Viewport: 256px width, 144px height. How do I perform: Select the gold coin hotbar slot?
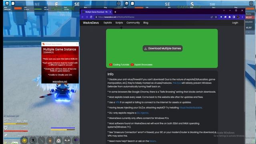pyautogui.click(x=24, y=140)
